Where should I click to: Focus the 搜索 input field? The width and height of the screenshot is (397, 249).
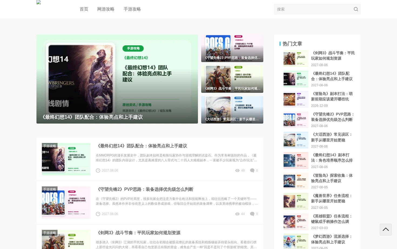pyautogui.click(x=313, y=9)
